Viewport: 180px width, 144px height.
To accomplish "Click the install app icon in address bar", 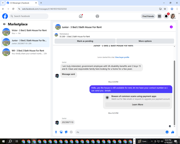I will coord(160,9).
